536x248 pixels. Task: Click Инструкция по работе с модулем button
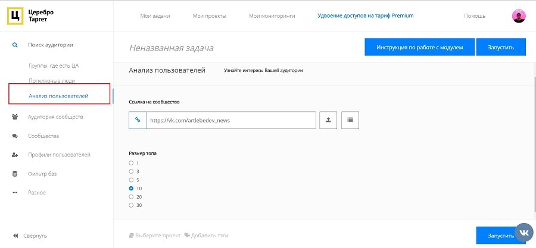(x=420, y=47)
